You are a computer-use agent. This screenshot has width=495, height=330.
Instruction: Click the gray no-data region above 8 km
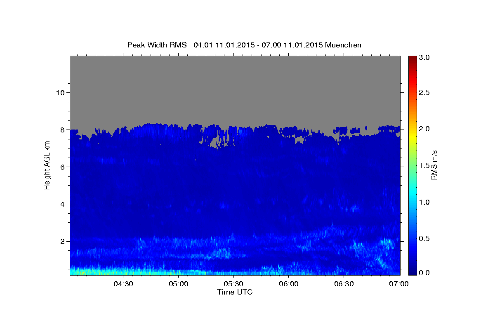pos(235,89)
